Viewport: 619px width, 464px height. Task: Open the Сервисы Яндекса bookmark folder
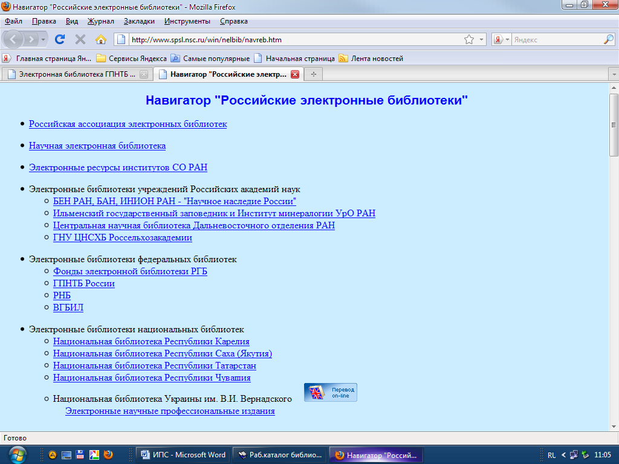(x=131, y=59)
